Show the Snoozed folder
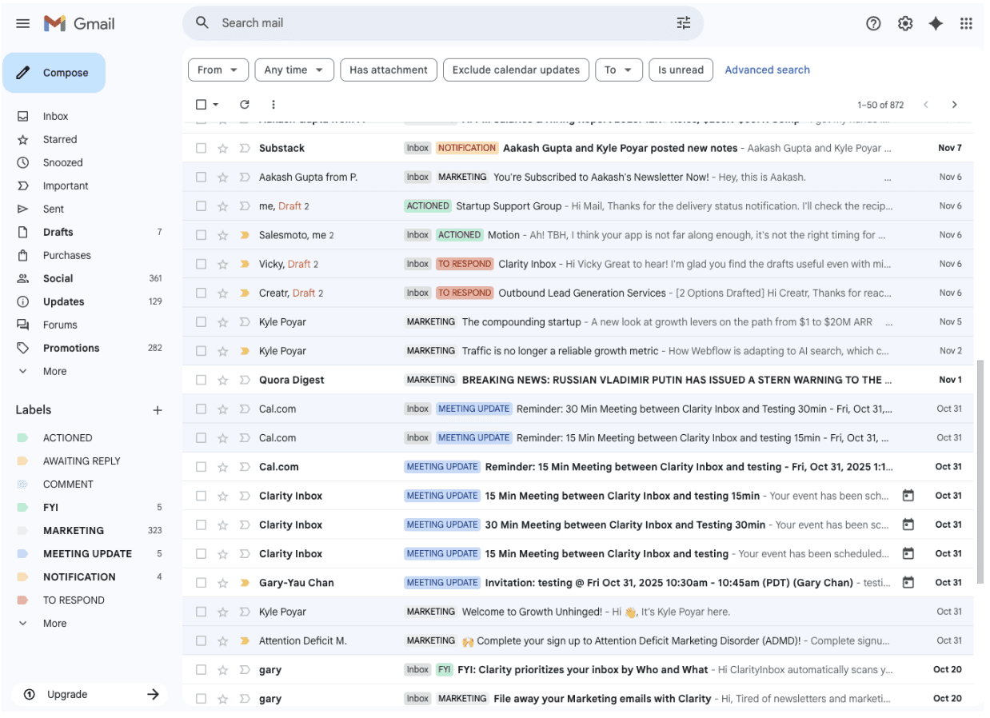 [62, 162]
